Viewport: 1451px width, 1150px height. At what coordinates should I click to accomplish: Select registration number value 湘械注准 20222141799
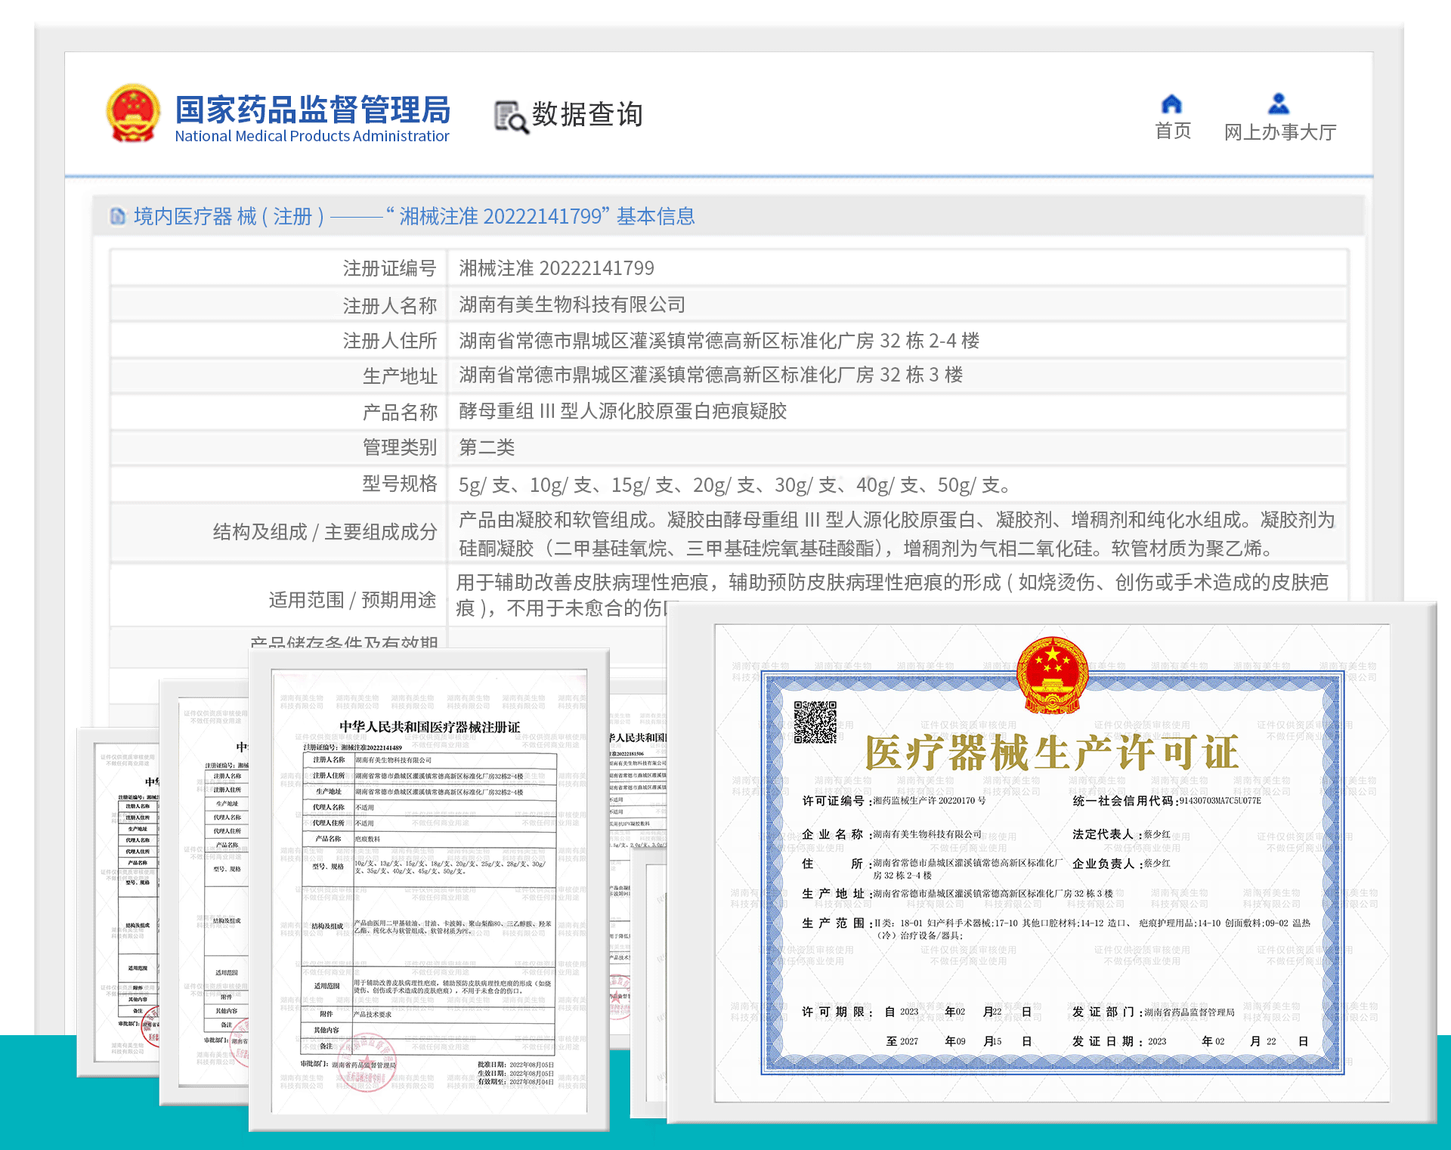(556, 268)
